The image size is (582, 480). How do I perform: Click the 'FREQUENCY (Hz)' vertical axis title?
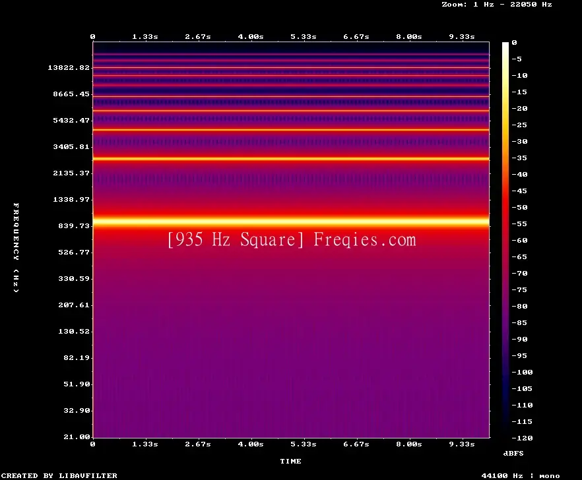coord(16,247)
